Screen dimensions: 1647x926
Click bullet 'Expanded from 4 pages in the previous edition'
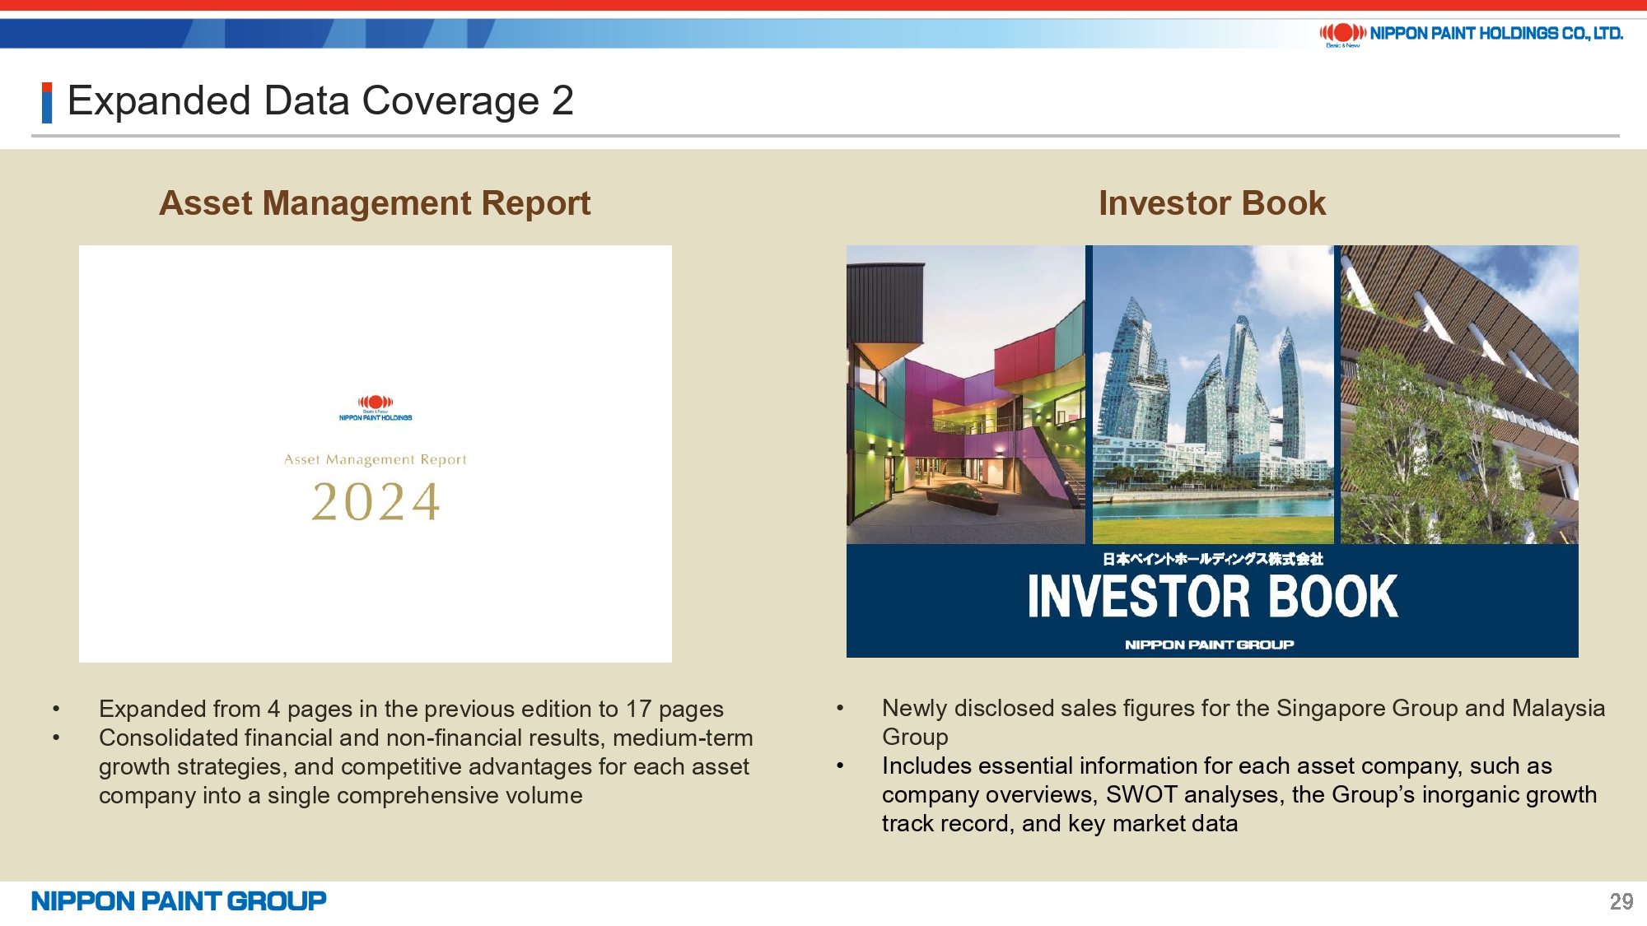[x=411, y=709]
